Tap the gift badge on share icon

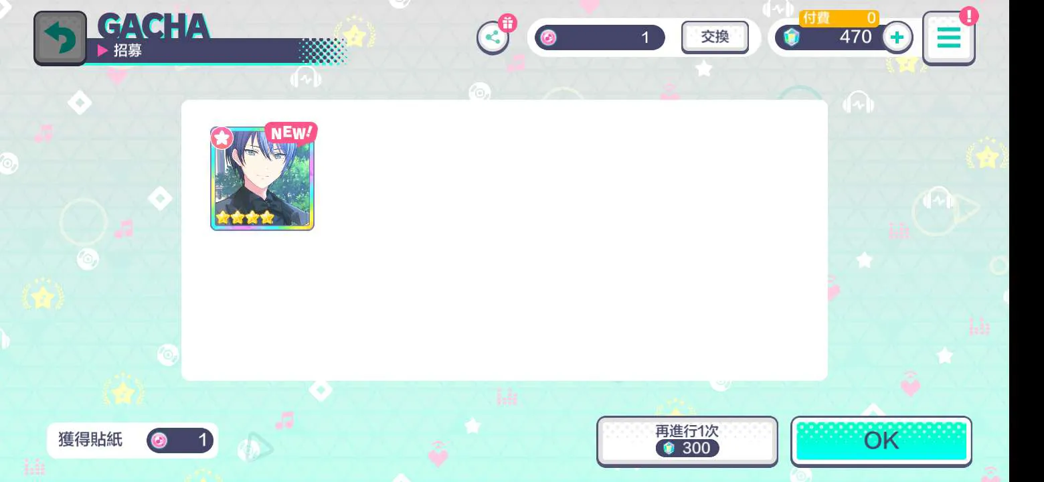pos(507,23)
